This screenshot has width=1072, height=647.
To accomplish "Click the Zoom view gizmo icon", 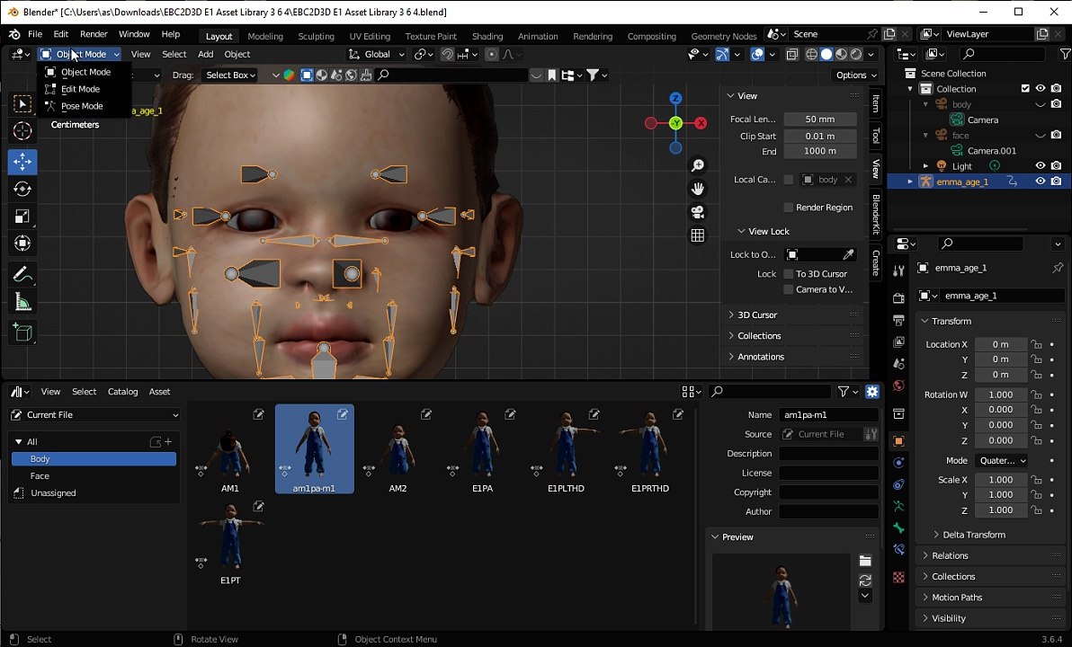I will (697, 165).
